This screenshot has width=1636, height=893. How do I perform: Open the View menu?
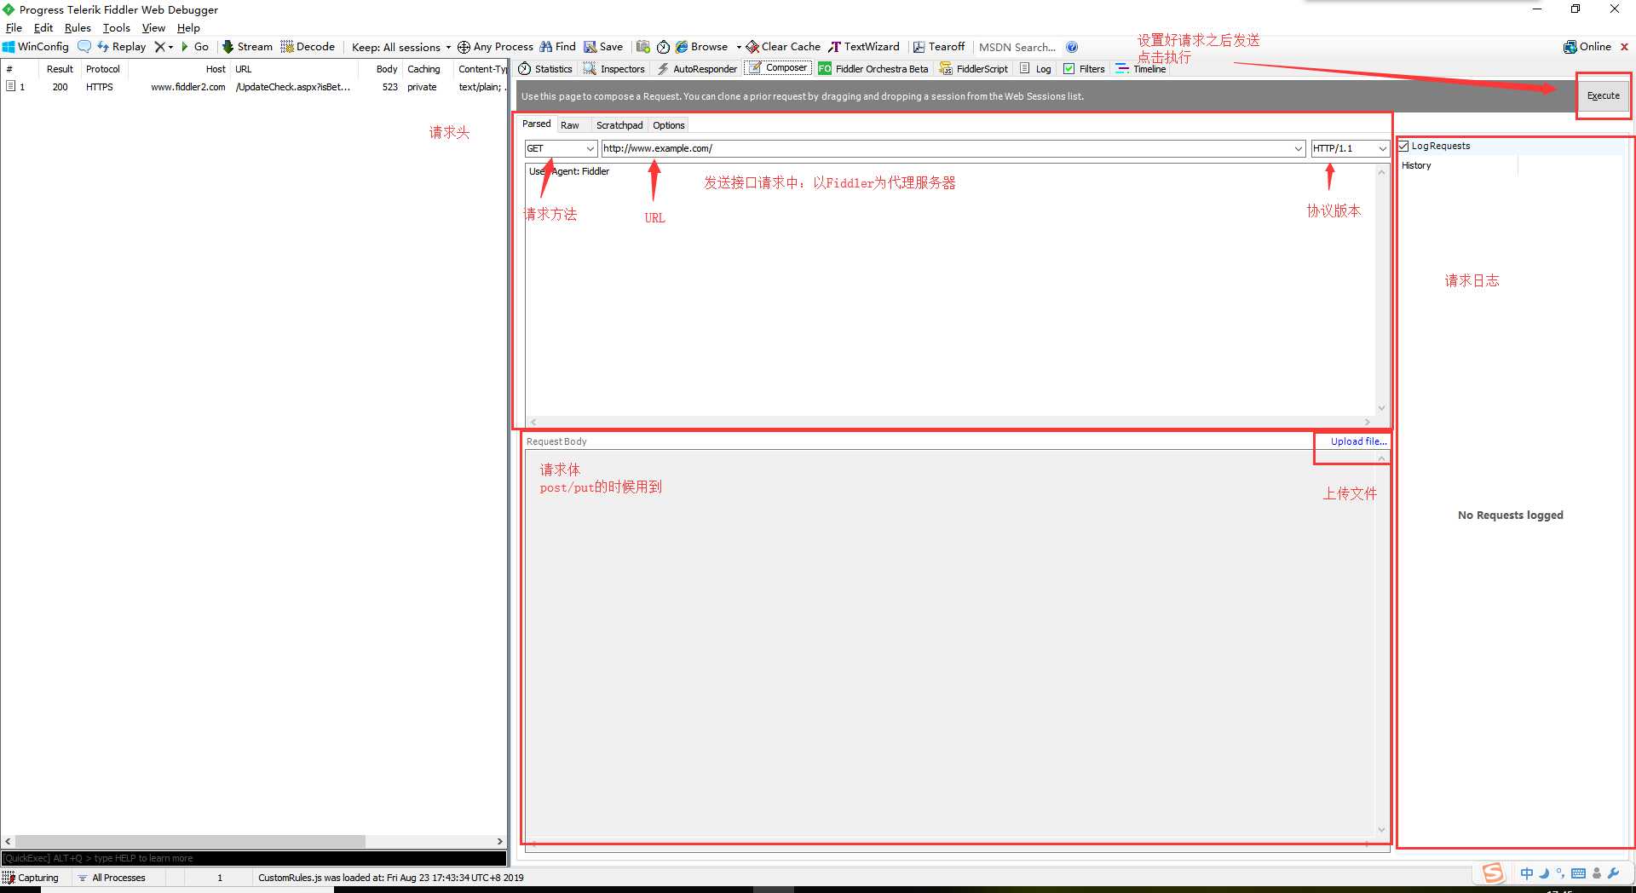point(153,27)
